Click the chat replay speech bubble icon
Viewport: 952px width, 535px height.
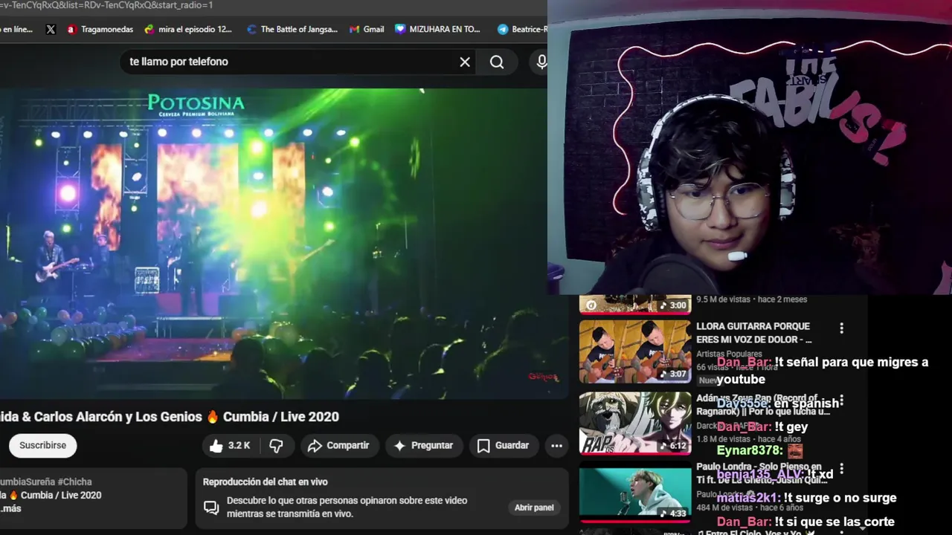coord(211,508)
